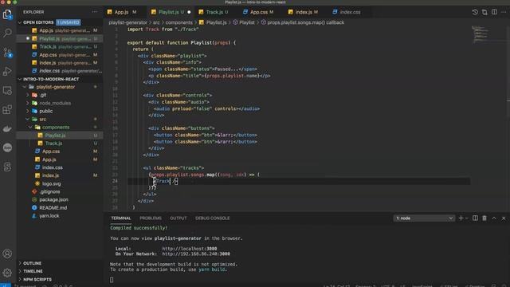
Task: Maximize the terminal panel with up chevron
Action: point(494,218)
